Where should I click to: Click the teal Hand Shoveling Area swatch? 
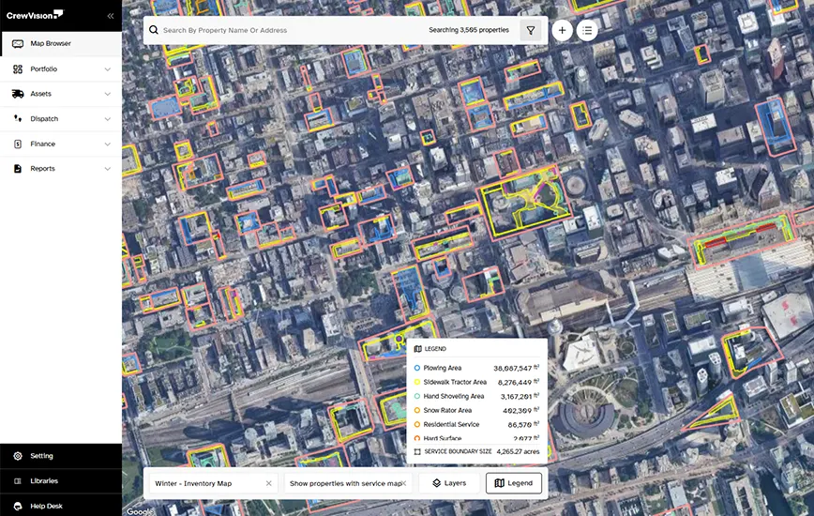[417, 396]
